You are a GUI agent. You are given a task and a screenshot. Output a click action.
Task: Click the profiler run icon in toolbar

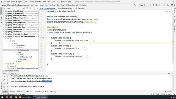tap(159, 5)
